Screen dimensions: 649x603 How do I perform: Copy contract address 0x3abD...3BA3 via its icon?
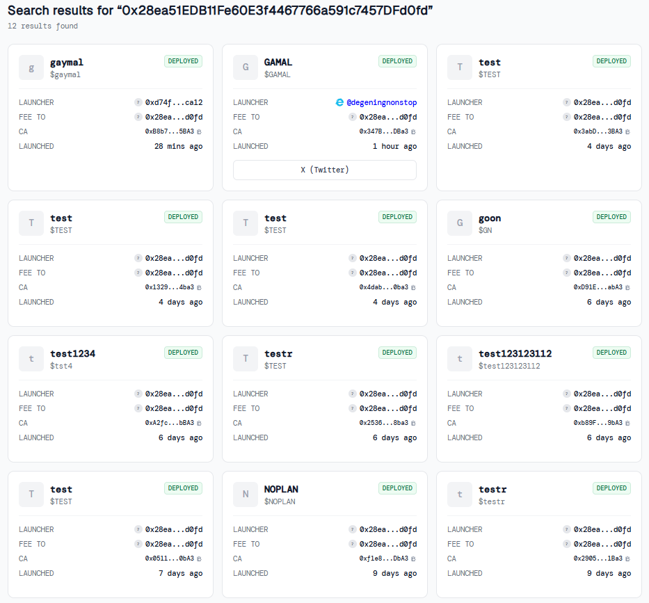click(x=627, y=131)
